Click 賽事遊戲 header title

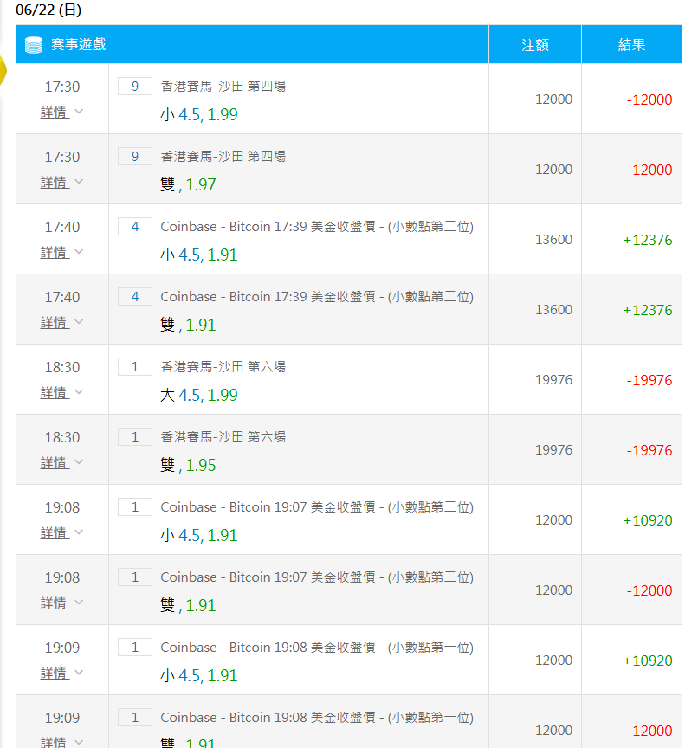tap(79, 44)
